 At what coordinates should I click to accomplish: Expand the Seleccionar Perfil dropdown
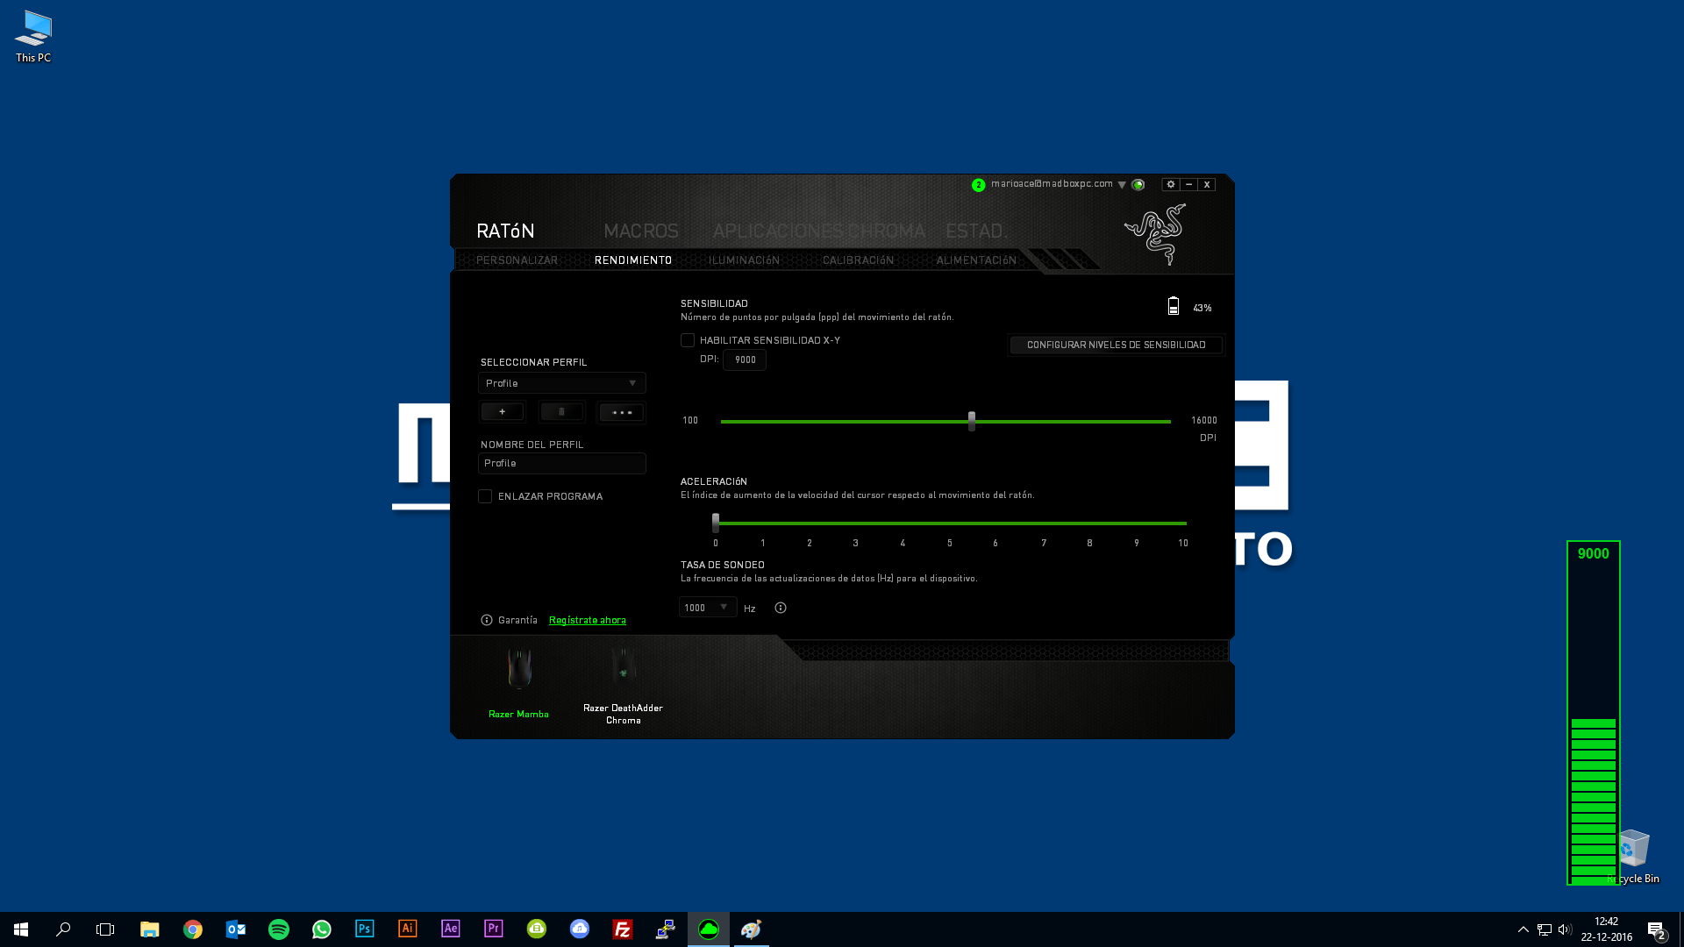561,383
